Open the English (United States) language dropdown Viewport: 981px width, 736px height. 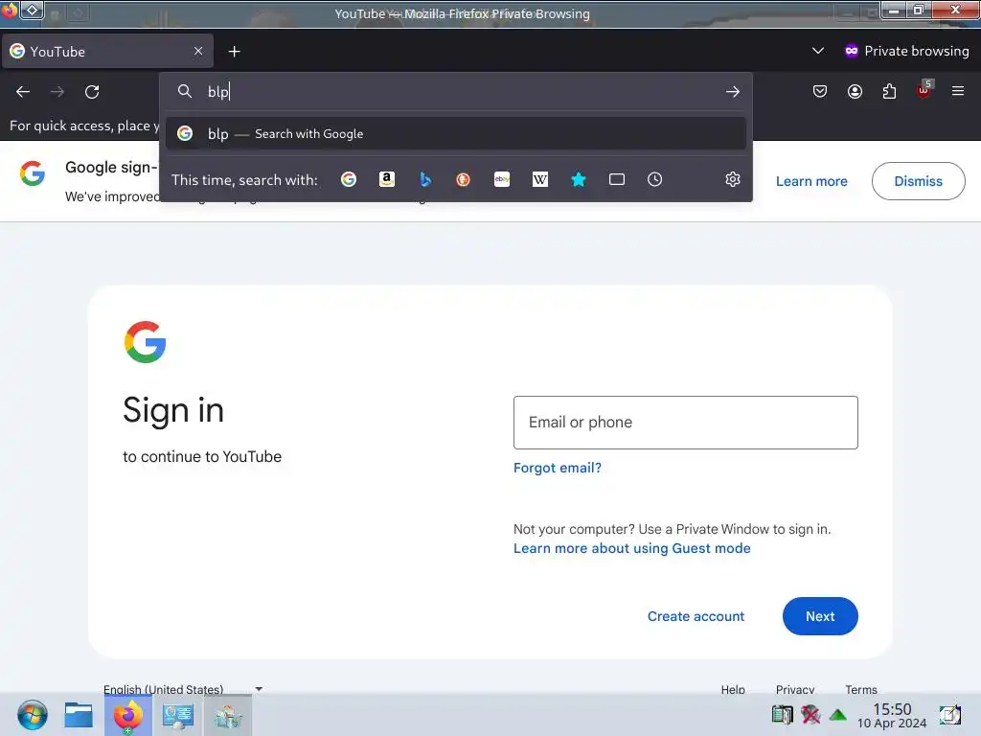pyautogui.click(x=181, y=689)
